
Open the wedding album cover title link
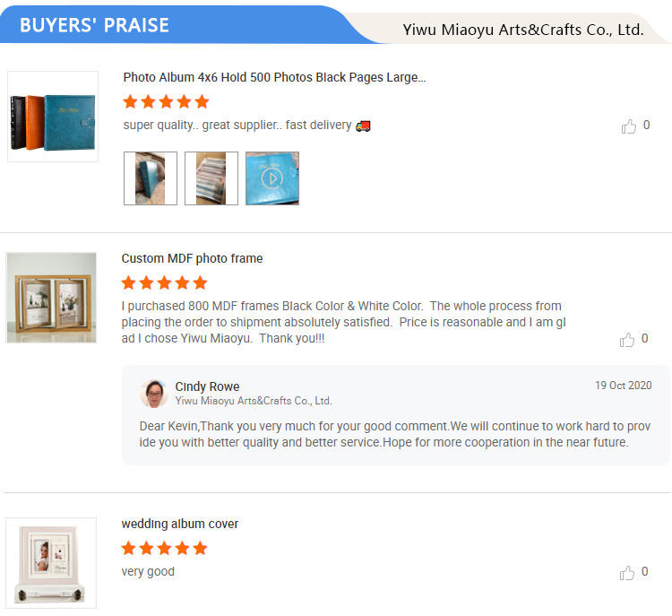point(180,524)
